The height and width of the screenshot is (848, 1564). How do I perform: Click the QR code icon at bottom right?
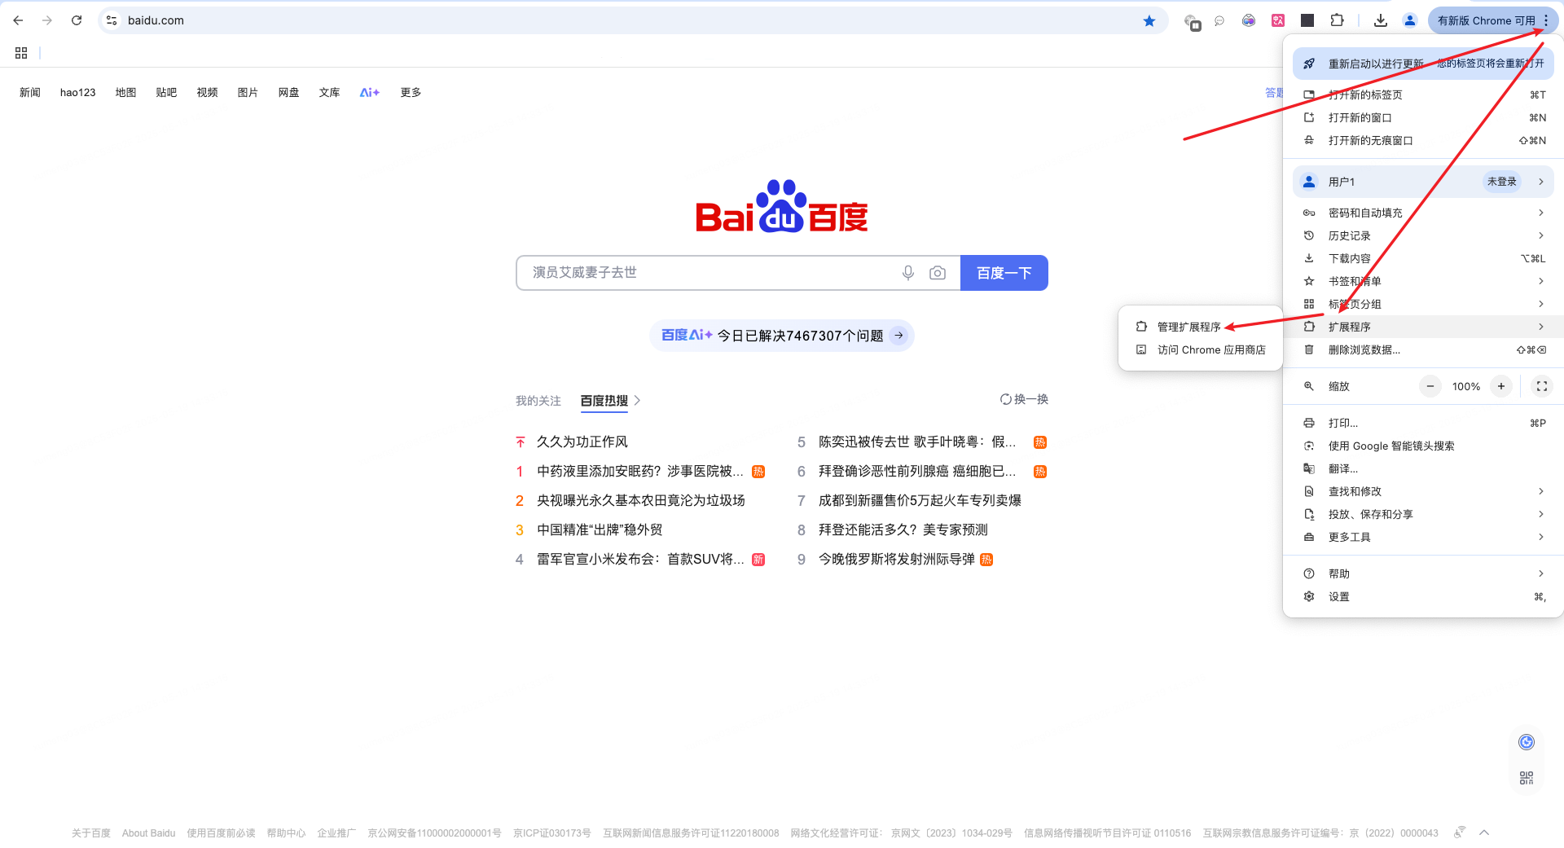click(1527, 778)
